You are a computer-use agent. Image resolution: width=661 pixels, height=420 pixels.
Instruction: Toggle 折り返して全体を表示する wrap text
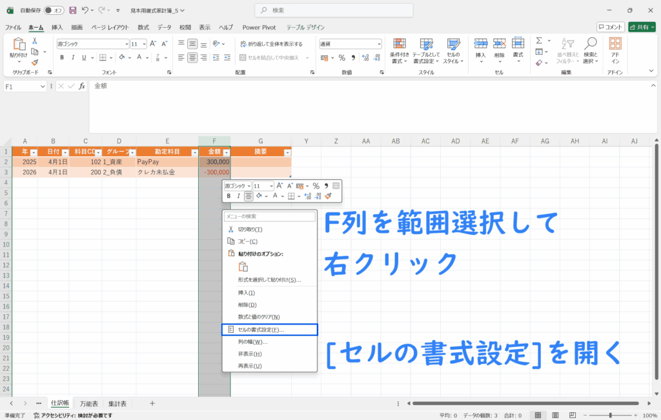pos(271,44)
